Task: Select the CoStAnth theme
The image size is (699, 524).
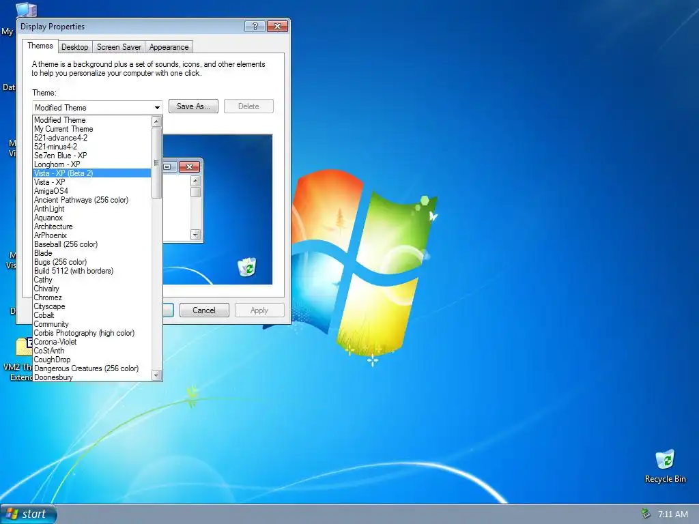Action: (x=92, y=351)
